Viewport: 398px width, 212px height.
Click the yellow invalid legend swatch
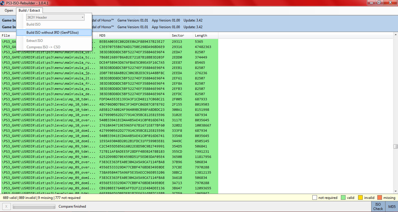[x=360, y=198]
